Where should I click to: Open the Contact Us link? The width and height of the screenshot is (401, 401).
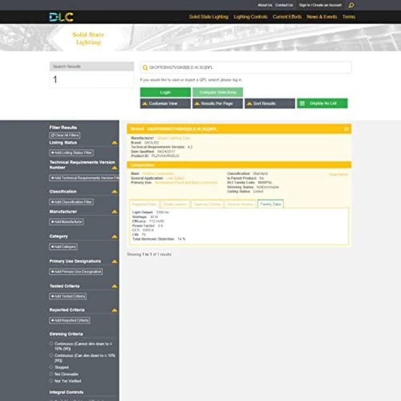[284, 5]
